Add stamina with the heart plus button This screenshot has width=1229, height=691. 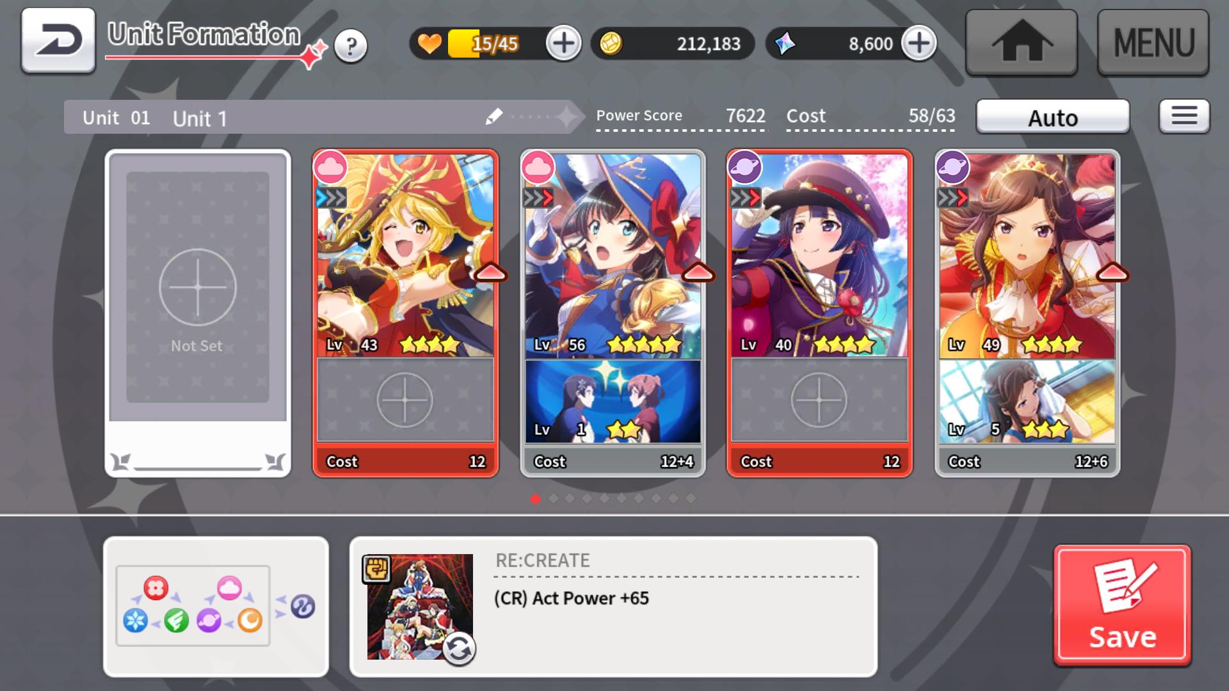coord(563,44)
